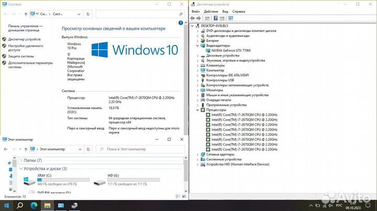Expand the Папки (7) group

coord(21,160)
